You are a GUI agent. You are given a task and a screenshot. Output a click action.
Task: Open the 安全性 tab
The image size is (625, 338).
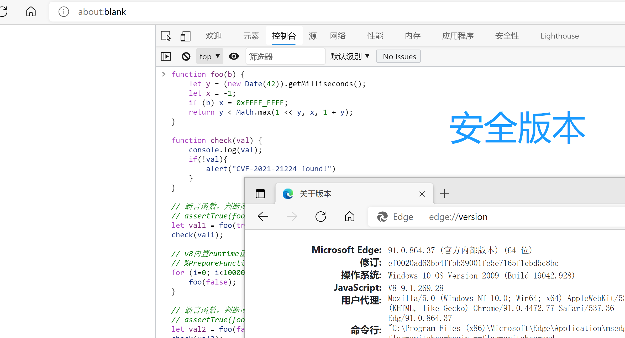[507, 36]
